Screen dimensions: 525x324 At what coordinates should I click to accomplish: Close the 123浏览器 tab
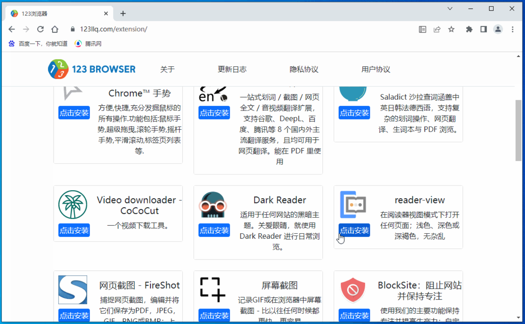click(106, 13)
